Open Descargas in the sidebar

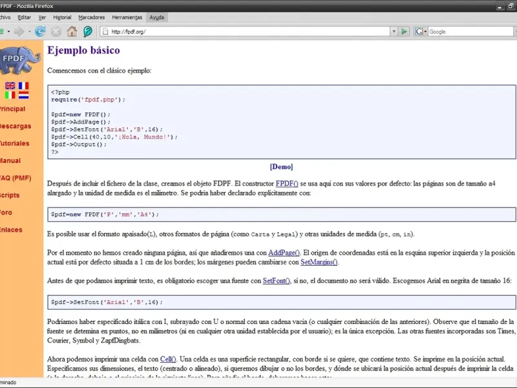15,126
